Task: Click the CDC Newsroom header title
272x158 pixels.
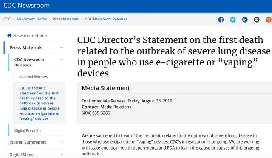Action: coord(26,6)
